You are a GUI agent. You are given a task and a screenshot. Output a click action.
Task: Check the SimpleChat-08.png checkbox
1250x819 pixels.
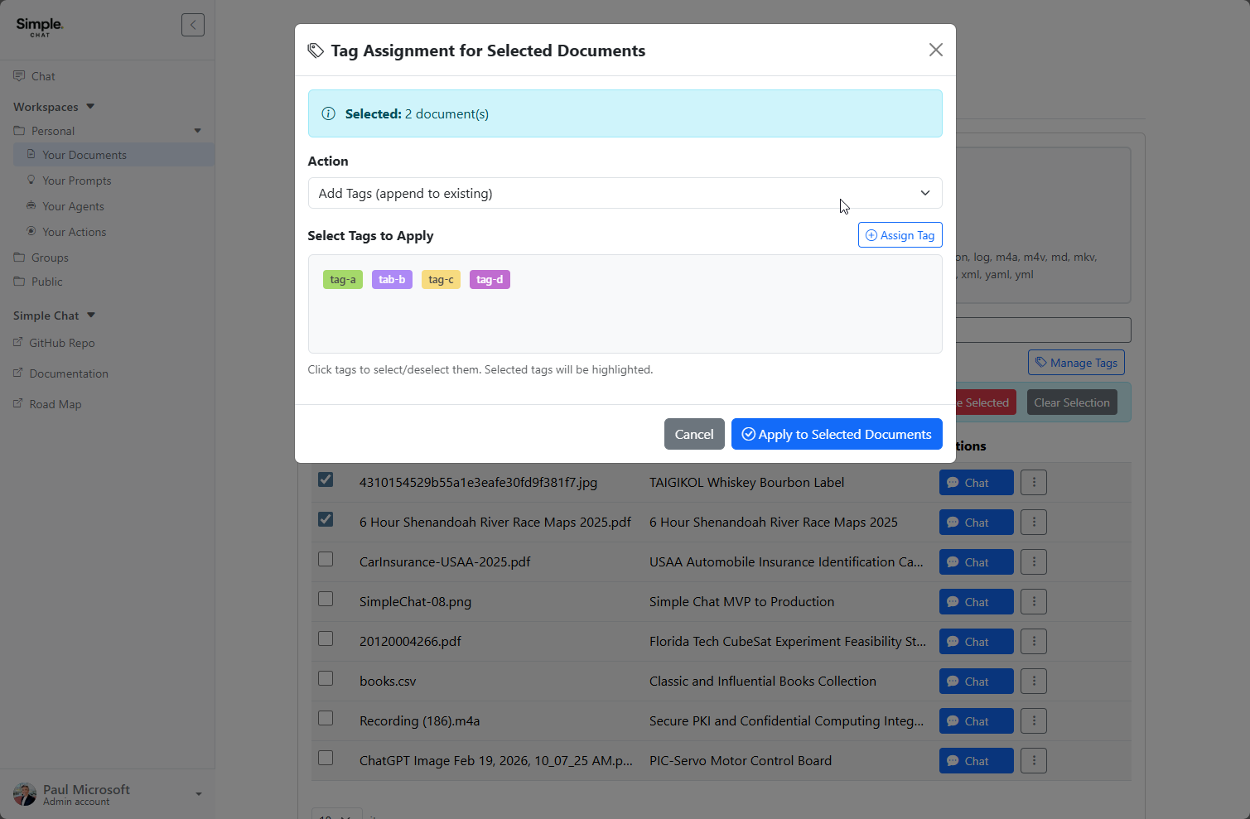coord(326,599)
